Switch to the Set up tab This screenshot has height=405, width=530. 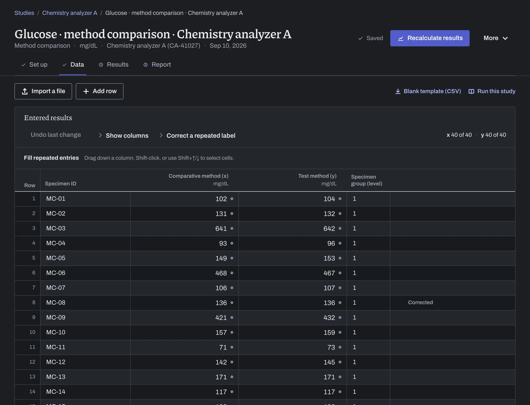[34, 65]
